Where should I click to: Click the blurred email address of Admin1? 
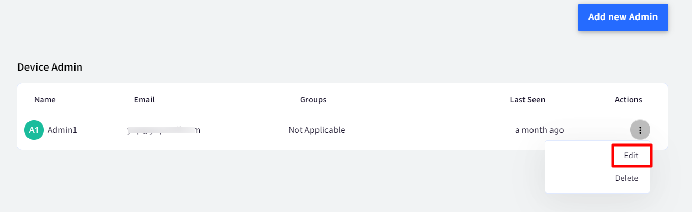pos(164,130)
